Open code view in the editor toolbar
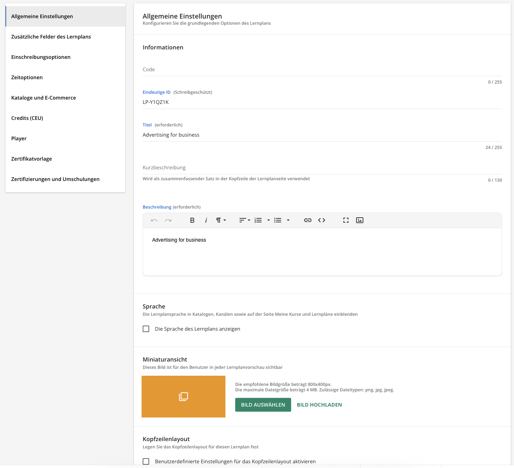The width and height of the screenshot is (514, 468). pos(322,220)
